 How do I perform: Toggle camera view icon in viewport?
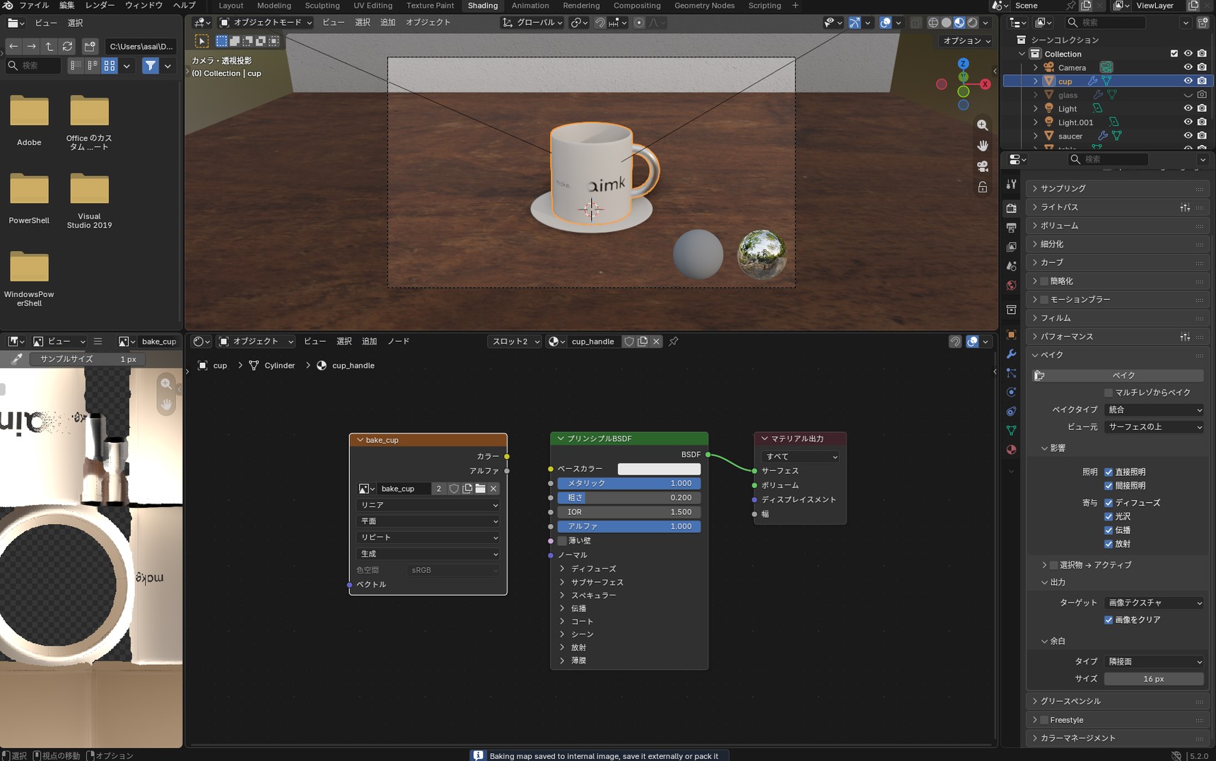[x=983, y=166]
